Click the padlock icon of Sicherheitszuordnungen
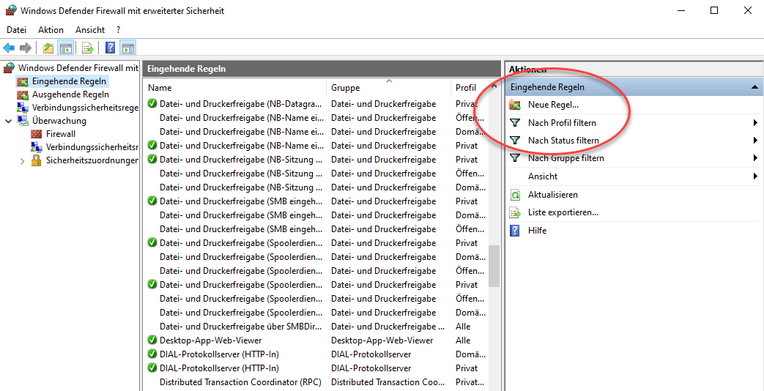This screenshot has width=764, height=391. click(36, 160)
